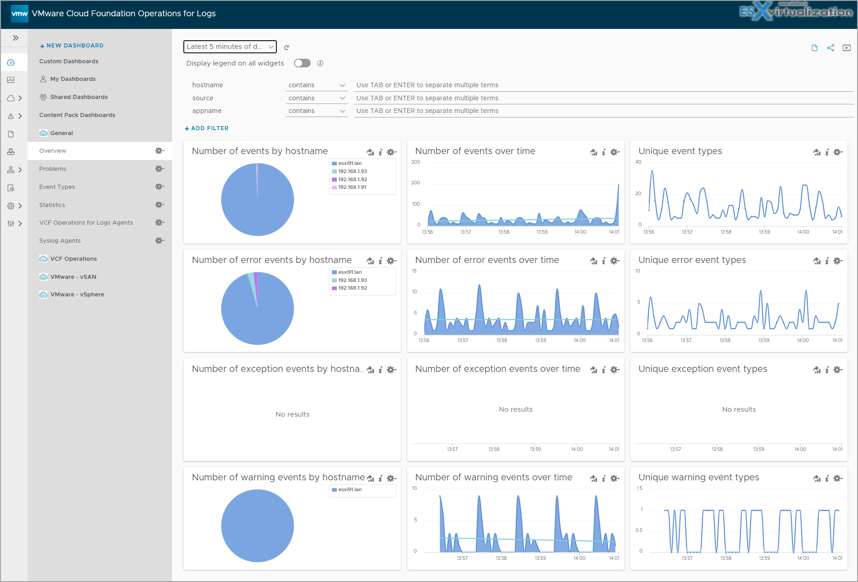Click 192.168.1.92 legend swatch in events by hostname

pos(334,180)
